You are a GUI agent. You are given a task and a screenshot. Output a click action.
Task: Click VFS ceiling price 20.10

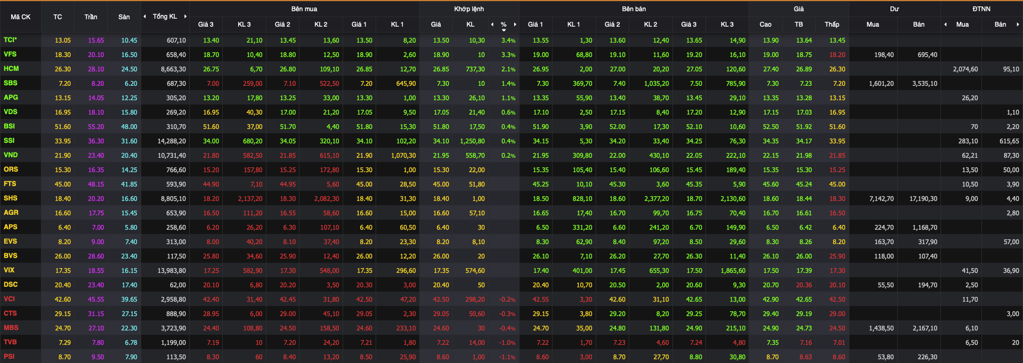click(96, 55)
